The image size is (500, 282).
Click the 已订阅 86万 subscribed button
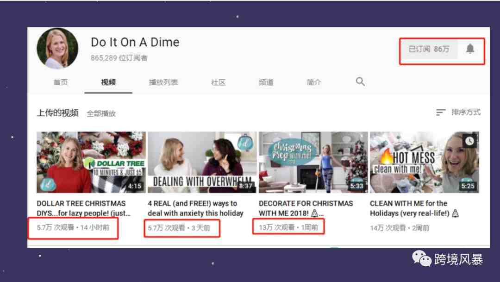coord(429,49)
